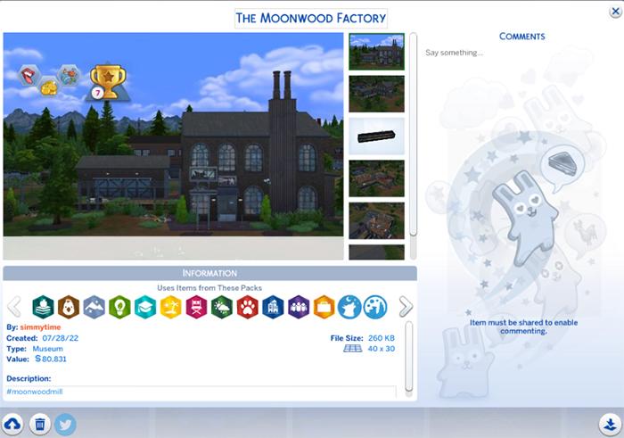
Task: Click the download lot button at bottom right
Action: pyautogui.click(x=610, y=425)
